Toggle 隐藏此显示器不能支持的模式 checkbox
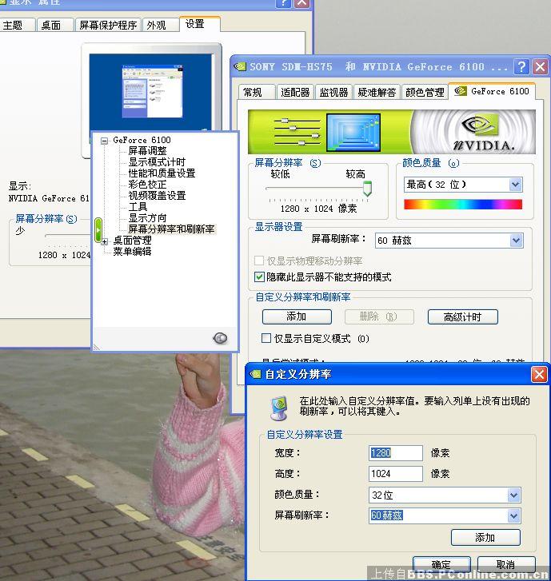 259,277
